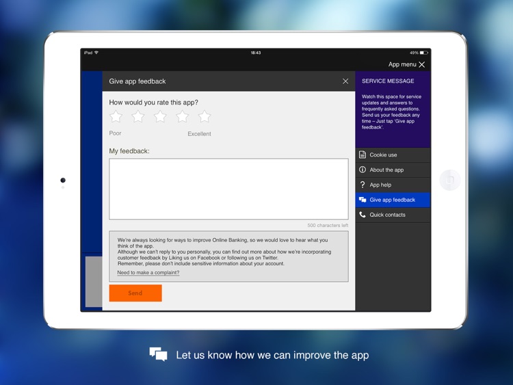
Task: Click the Give app feedback speech bubbles icon
Action: tap(363, 200)
